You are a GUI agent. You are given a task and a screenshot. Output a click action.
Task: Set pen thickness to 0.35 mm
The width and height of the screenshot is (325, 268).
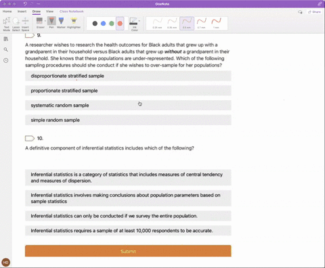pyautogui.click(x=172, y=23)
